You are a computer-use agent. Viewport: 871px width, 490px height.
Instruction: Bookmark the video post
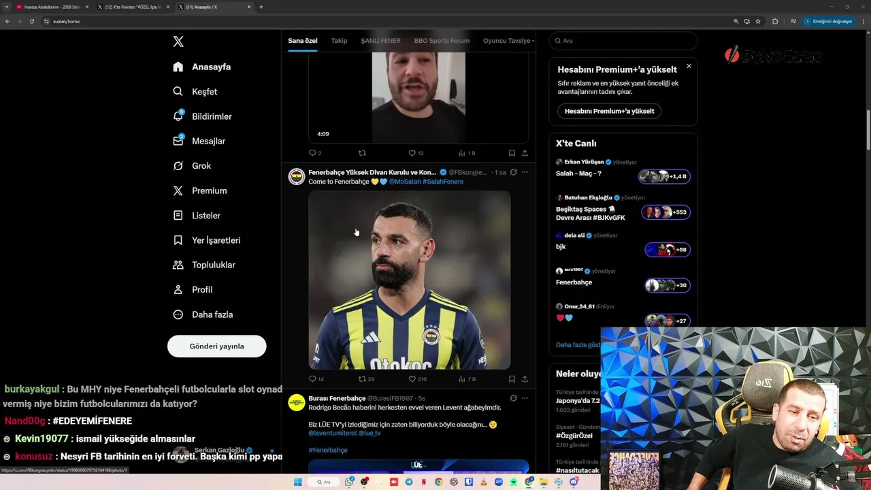pos(512,153)
